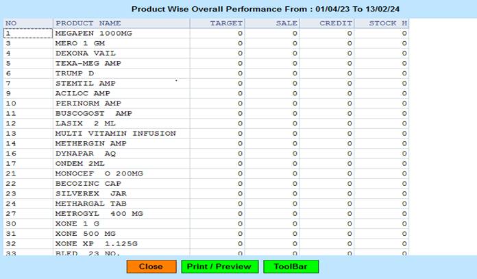
Task: Click the row number 1 input cell
Action: point(27,33)
